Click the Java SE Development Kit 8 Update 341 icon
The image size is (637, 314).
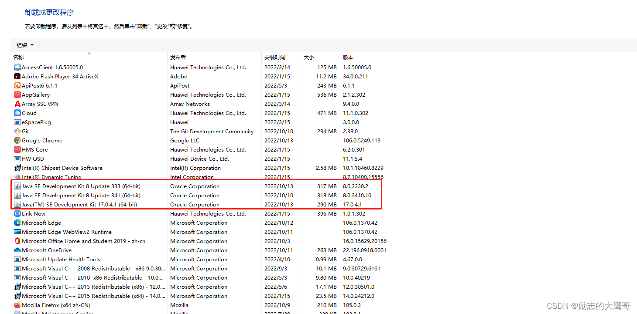(x=17, y=195)
